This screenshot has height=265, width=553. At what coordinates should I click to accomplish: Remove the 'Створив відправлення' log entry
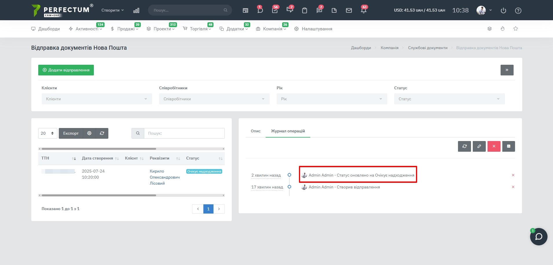pos(513,187)
